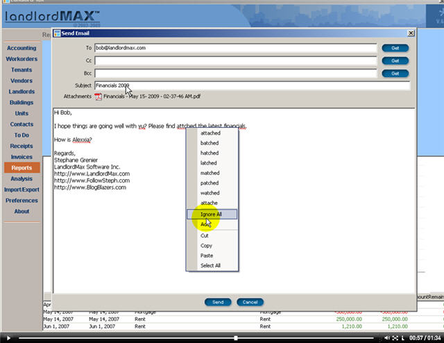The image size is (444, 343).
Task: Click the PDF attachment icon
Action: click(98, 97)
